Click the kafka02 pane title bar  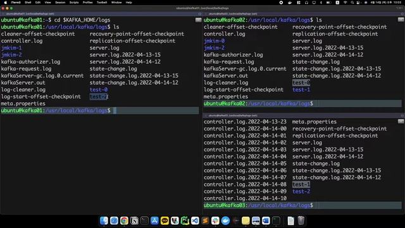(304, 14)
